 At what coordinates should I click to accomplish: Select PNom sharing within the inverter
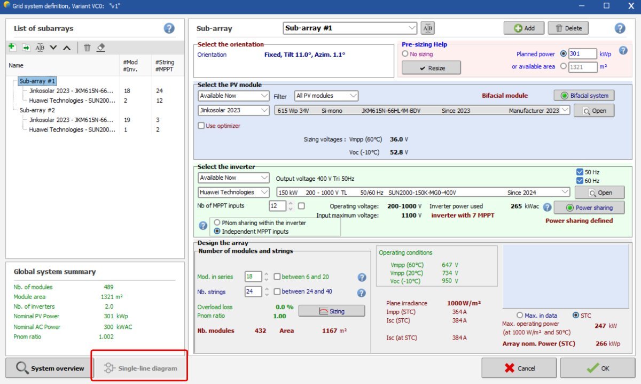coord(217,222)
